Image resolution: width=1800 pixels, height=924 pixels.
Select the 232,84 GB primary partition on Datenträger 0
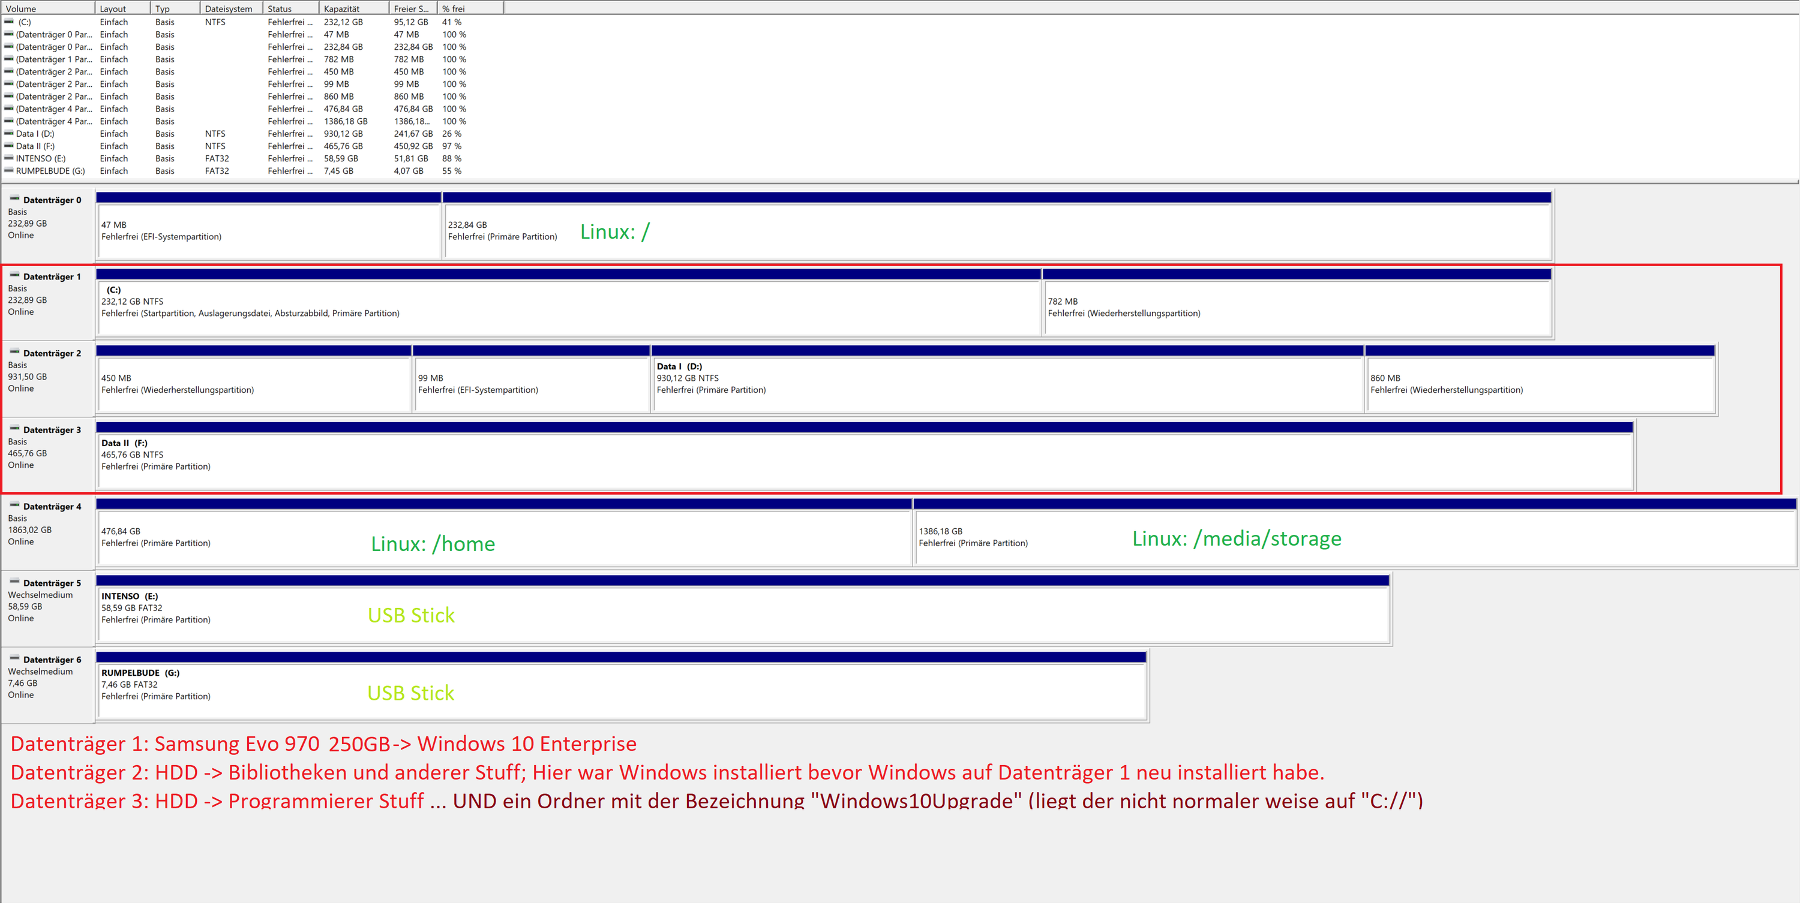997,225
